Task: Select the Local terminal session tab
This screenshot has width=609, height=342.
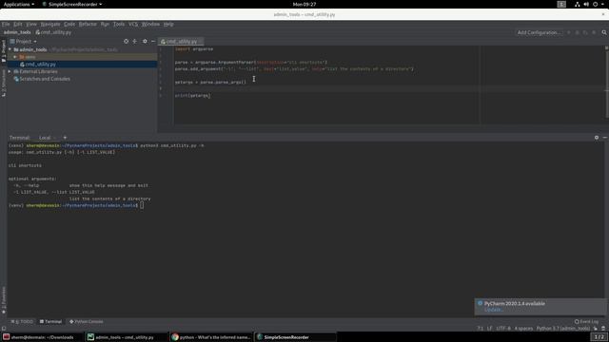Action: [45, 138]
